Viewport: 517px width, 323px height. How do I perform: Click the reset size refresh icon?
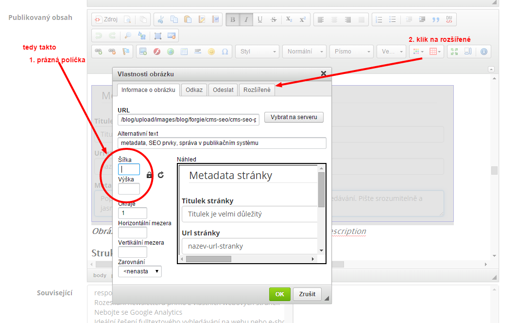coord(160,175)
